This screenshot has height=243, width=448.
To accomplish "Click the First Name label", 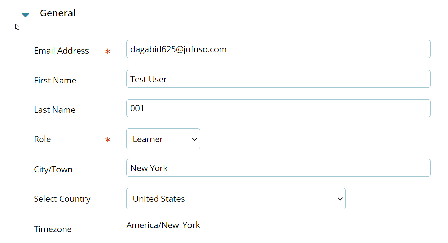I will click(x=55, y=80).
